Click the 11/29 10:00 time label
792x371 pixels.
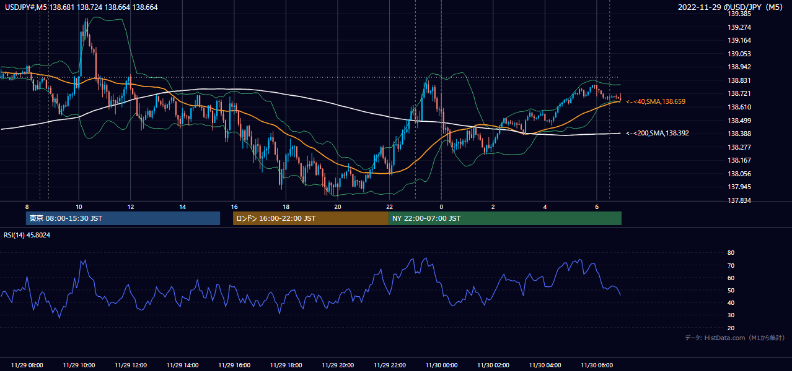(79, 365)
